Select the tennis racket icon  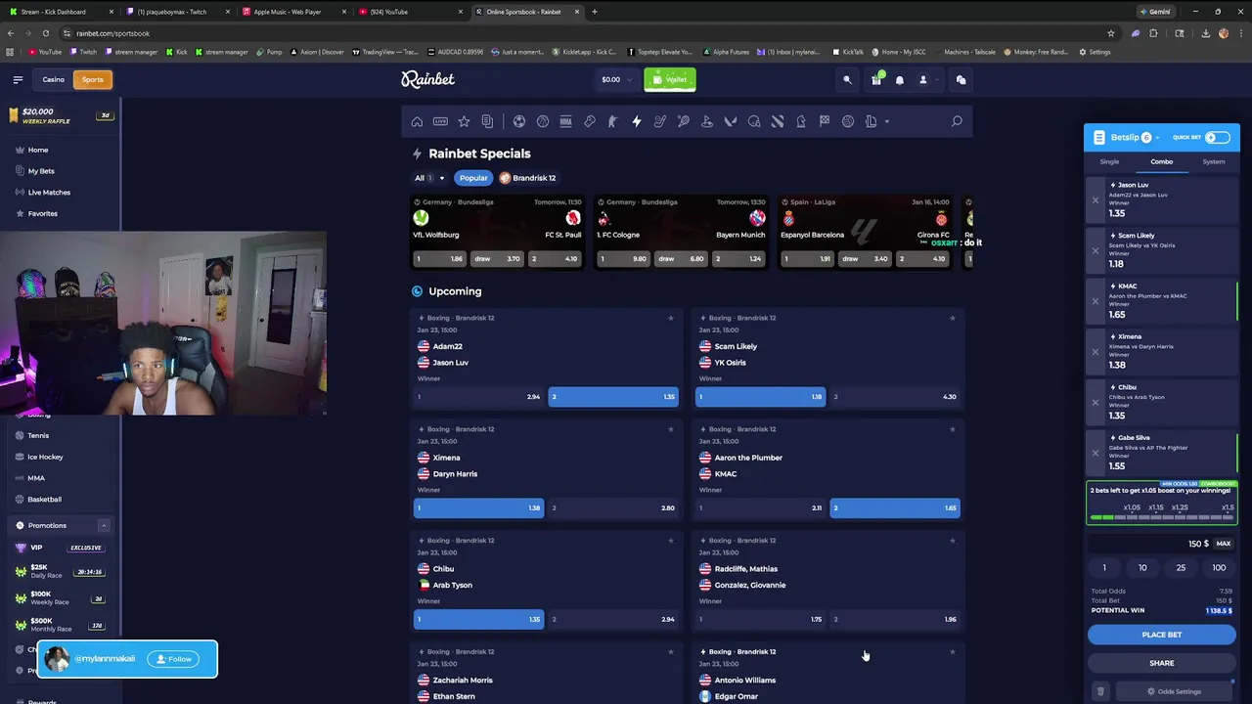684,121
